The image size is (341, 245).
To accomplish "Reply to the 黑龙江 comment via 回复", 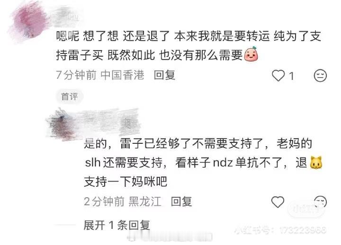I will (x=181, y=201).
